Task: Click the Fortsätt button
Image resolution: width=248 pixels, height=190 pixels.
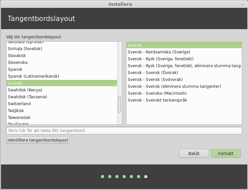Action: 226,153
